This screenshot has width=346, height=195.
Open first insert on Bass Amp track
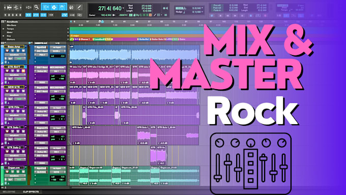[41, 47]
